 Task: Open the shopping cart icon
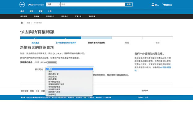click(164, 5)
